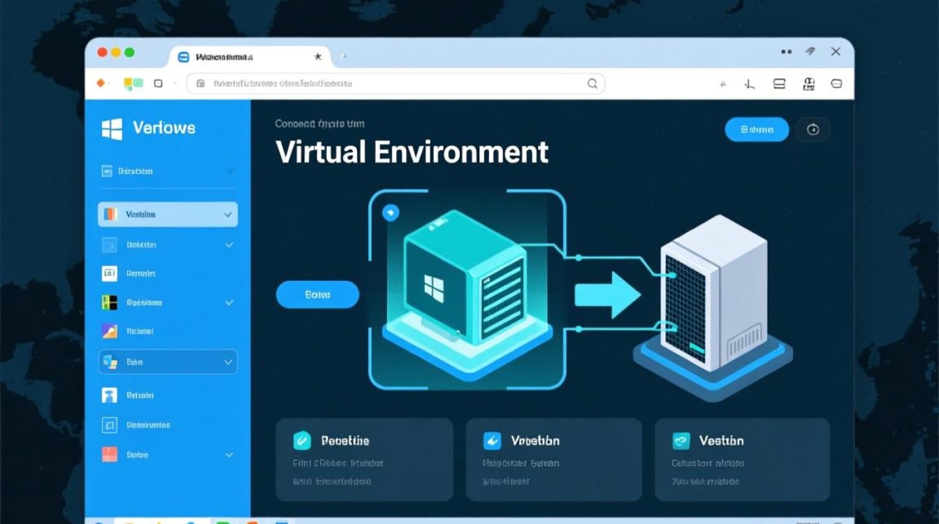The height and width of the screenshot is (524, 939).
Task: Click the blue pill button left of the virtual server
Action: tap(317, 295)
